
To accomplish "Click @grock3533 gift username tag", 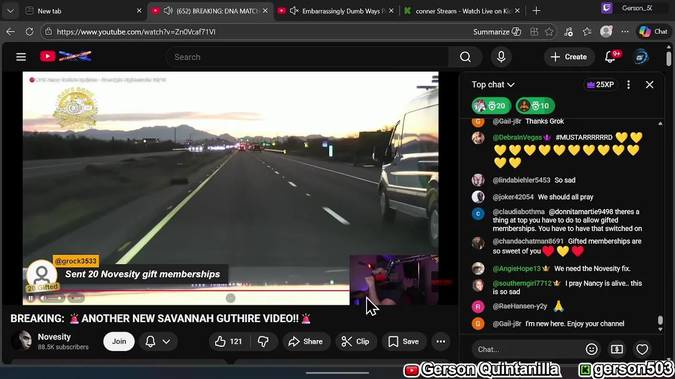I will (76, 261).
